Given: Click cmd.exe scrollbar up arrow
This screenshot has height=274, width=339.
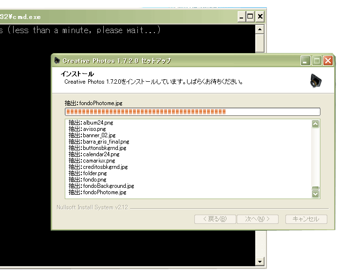Looking at the screenshot, I should [260, 29].
